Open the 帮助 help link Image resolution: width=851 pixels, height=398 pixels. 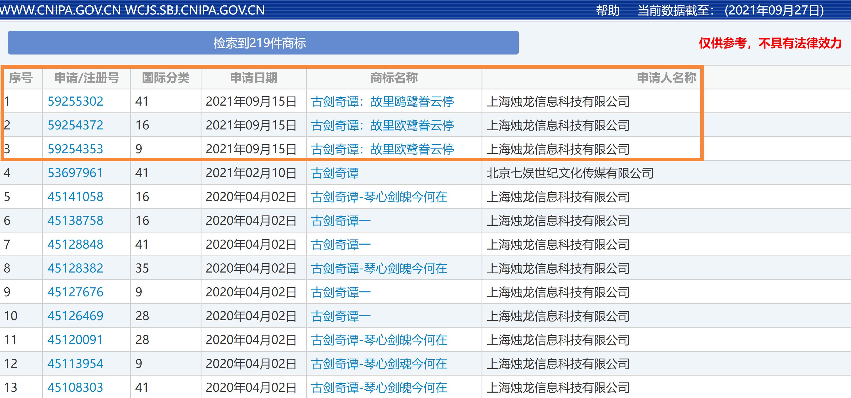point(607,11)
